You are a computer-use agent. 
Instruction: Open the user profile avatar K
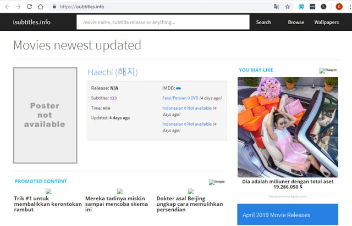339,7
